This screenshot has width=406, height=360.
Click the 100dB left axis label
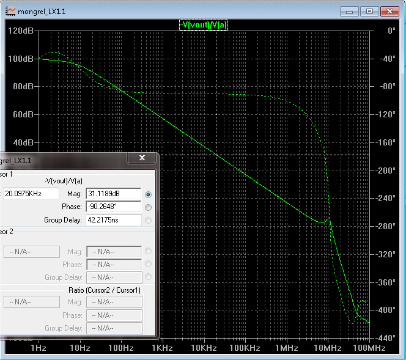21,59
